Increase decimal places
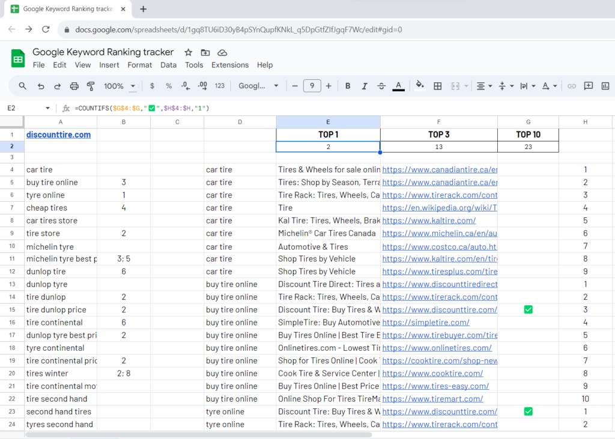 202,86
